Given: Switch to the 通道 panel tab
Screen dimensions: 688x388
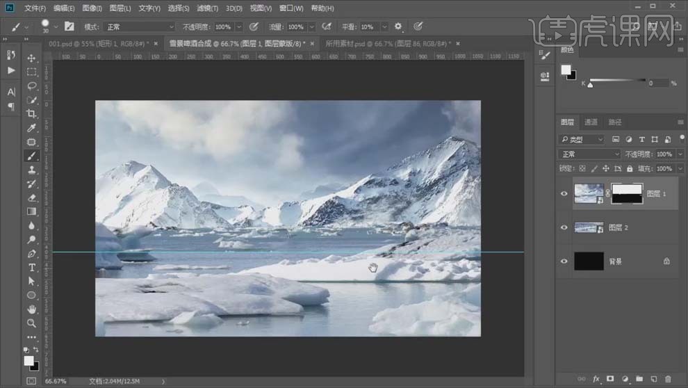Looking at the screenshot, I should tap(591, 122).
